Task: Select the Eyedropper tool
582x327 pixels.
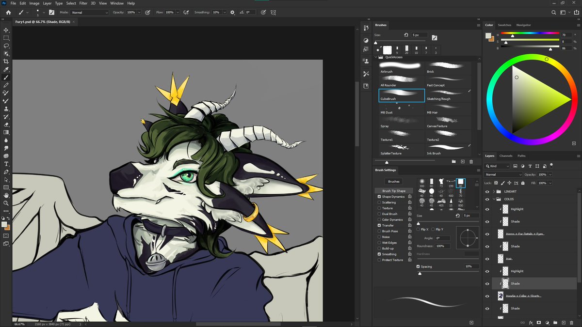Action: tap(6, 69)
